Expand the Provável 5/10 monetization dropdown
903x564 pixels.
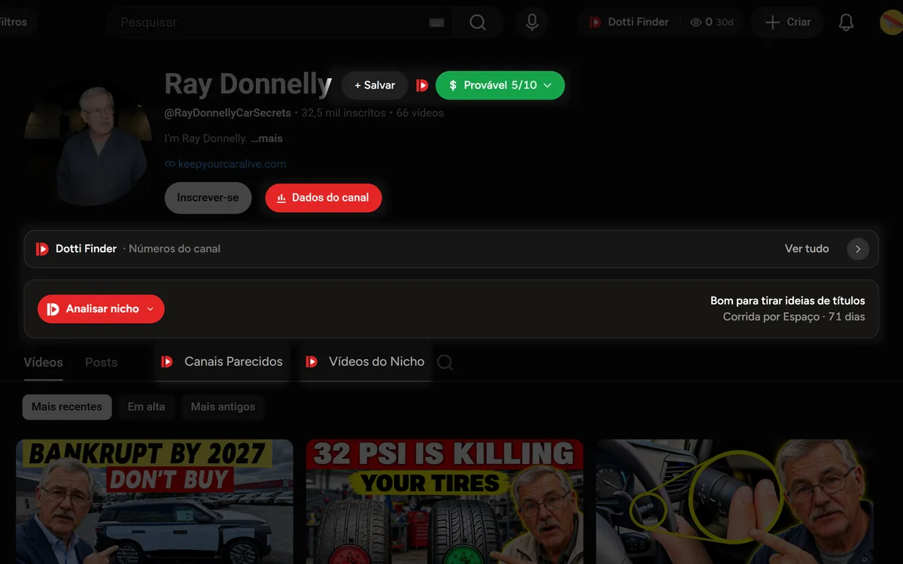[x=500, y=86]
